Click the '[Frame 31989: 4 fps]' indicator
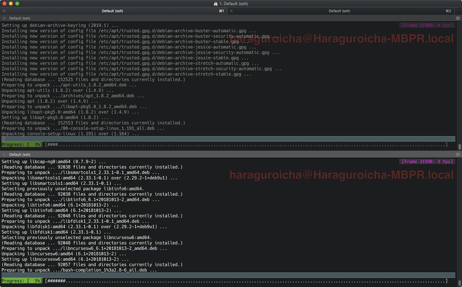Image resolution: width=462 pixels, height=287 pixels. pos(427,25)
